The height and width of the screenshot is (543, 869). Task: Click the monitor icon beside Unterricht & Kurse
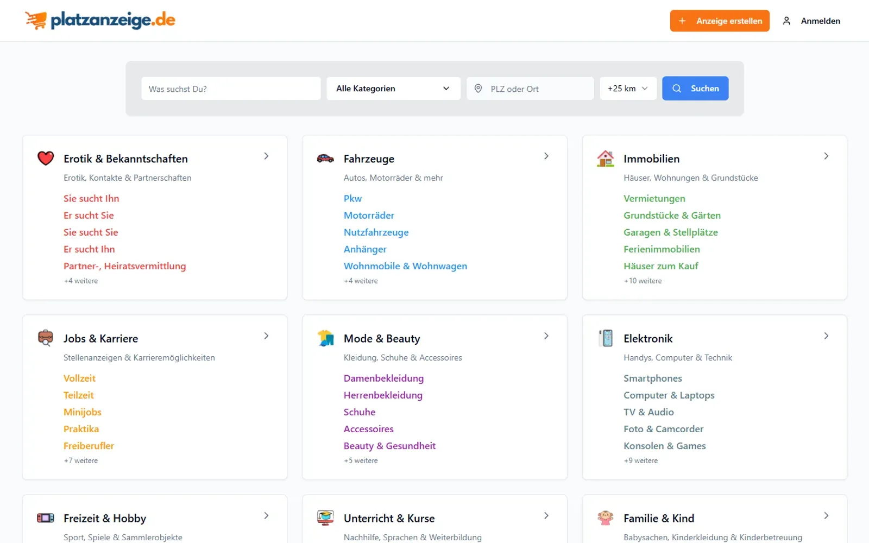(x=325, y=518)
